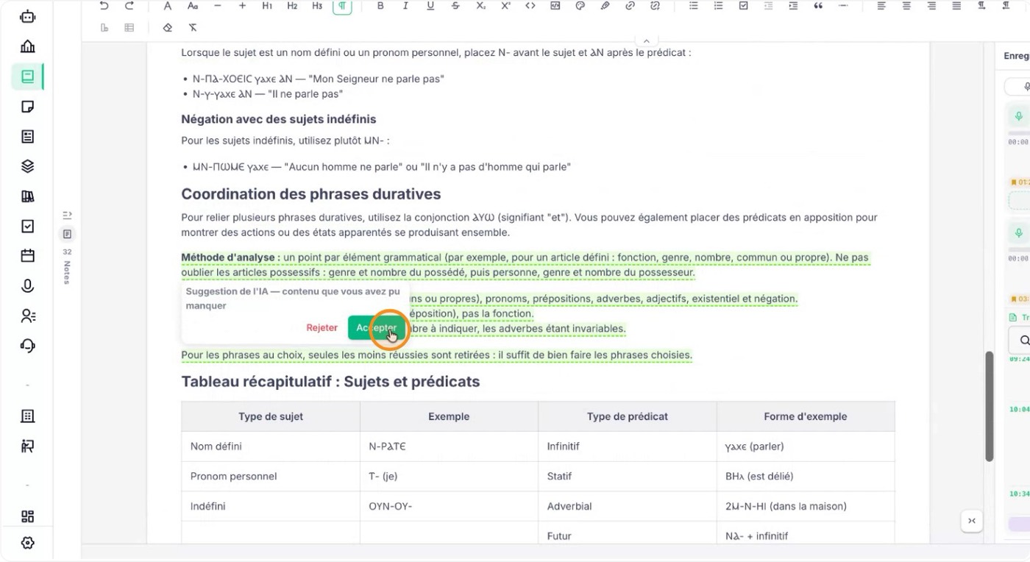The width and height of the screenshot is (1030, 562).
Task: Toggle strikethrough formatting
Action: point(455,6)
